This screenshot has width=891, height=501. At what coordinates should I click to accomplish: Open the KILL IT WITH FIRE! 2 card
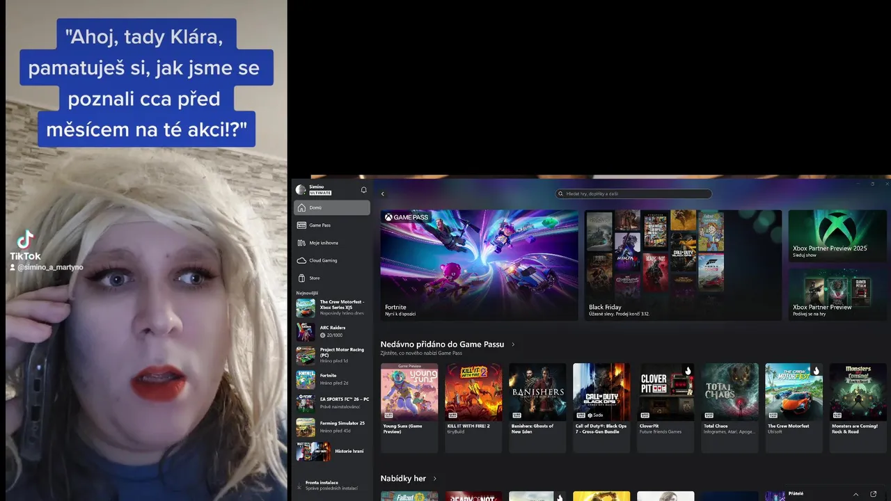tap(473, 408)
